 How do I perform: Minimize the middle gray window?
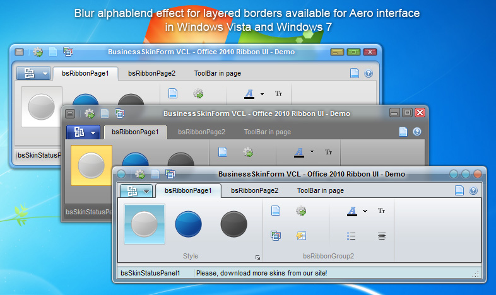(394, 112)
